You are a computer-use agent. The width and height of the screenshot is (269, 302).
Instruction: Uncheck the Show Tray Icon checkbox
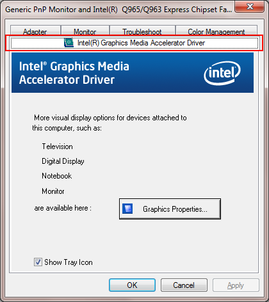click(38, 262)
